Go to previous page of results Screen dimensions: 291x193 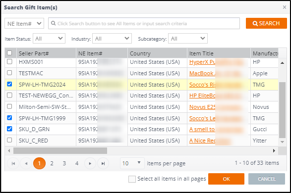pyautogui.click(x=26, y=163)
